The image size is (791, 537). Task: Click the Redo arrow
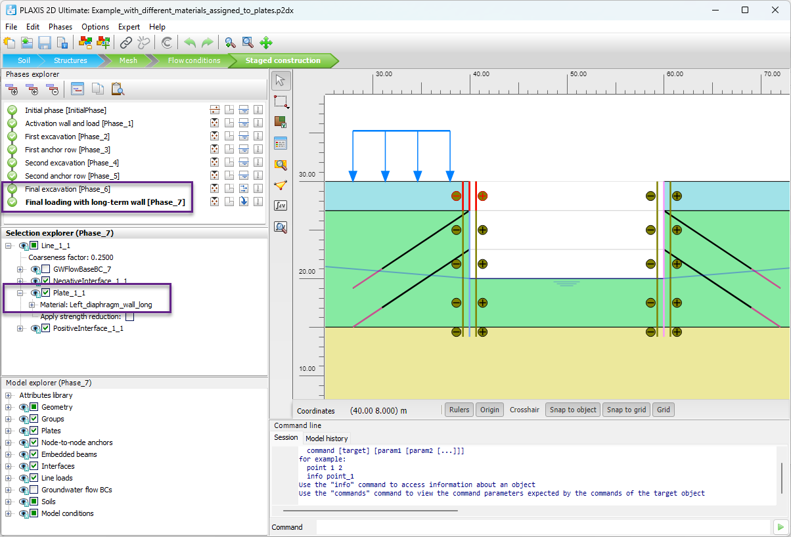click(x=207, y=43)
